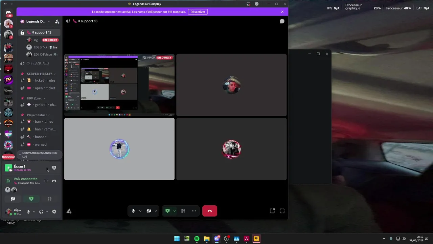This screenshot has width=433, height=244.
Task: Turn on camera in the voice panel
Action: click(13, 199)
